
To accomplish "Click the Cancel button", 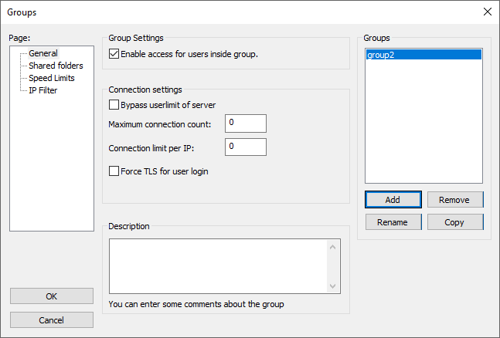I will (52, 320).
